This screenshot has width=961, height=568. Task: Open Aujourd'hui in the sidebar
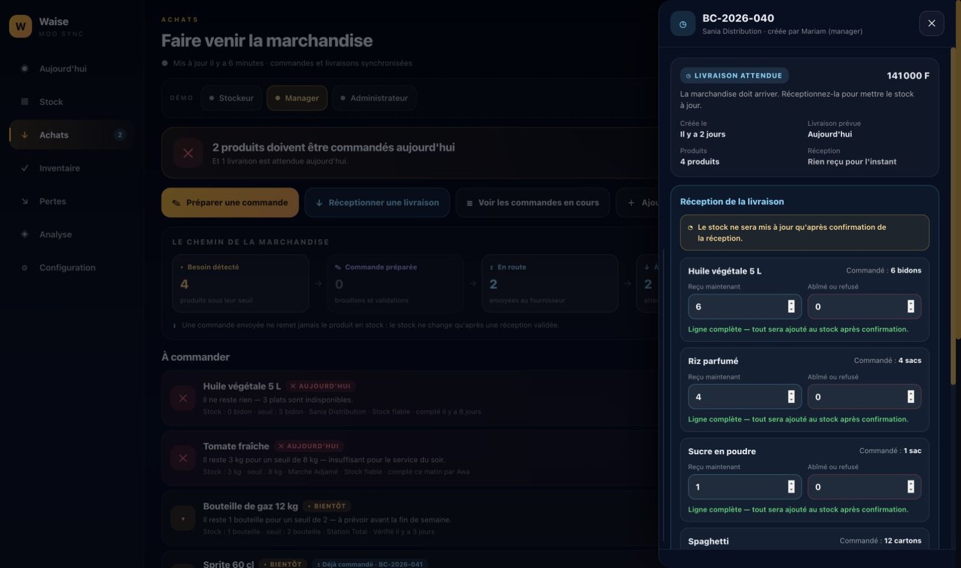[x=71, y=68]
